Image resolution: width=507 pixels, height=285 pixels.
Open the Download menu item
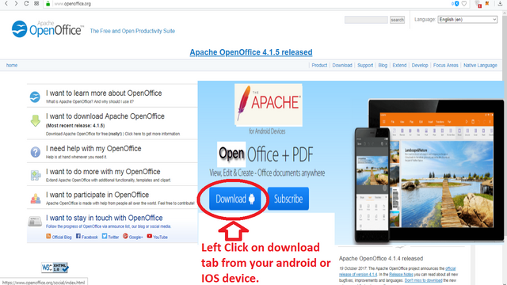[342, 65]
